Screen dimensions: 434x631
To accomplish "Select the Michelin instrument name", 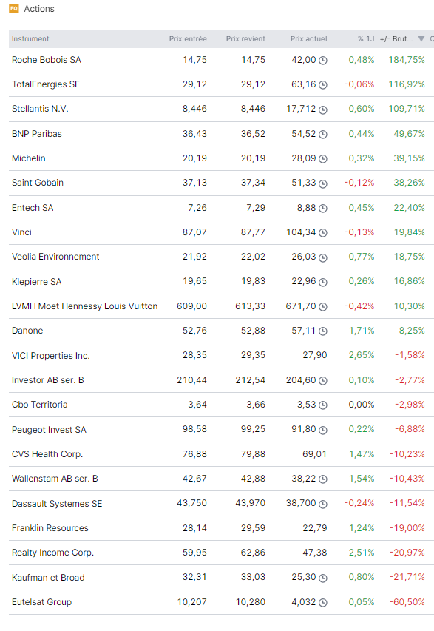I will 29,158.
